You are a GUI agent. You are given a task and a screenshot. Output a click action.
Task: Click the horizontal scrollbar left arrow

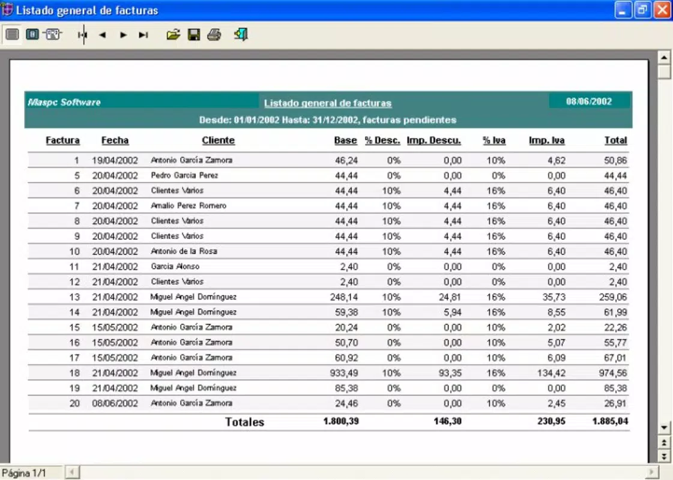(71, 472)
